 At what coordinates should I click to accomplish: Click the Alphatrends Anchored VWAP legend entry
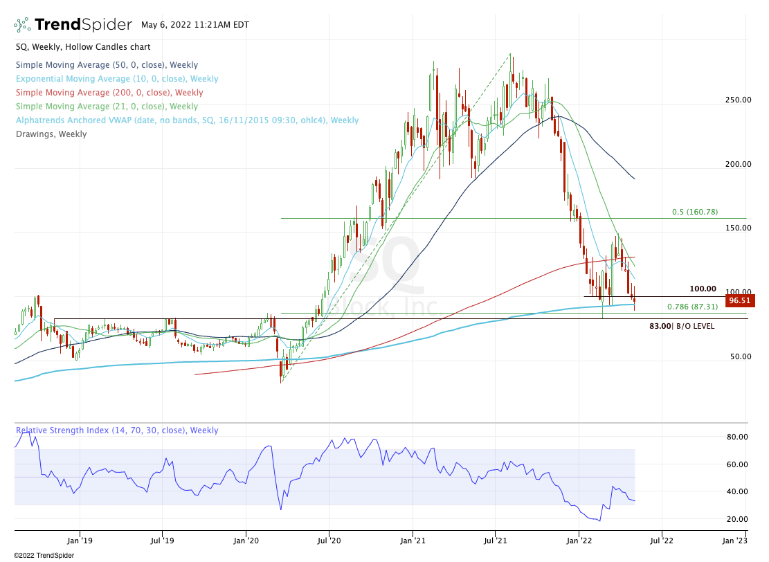click(x=188, y=120)
